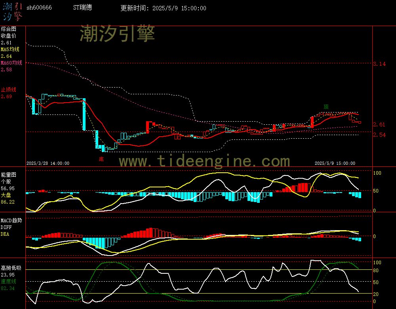Click the 个股 value 56.95

[x=8, y=189]
